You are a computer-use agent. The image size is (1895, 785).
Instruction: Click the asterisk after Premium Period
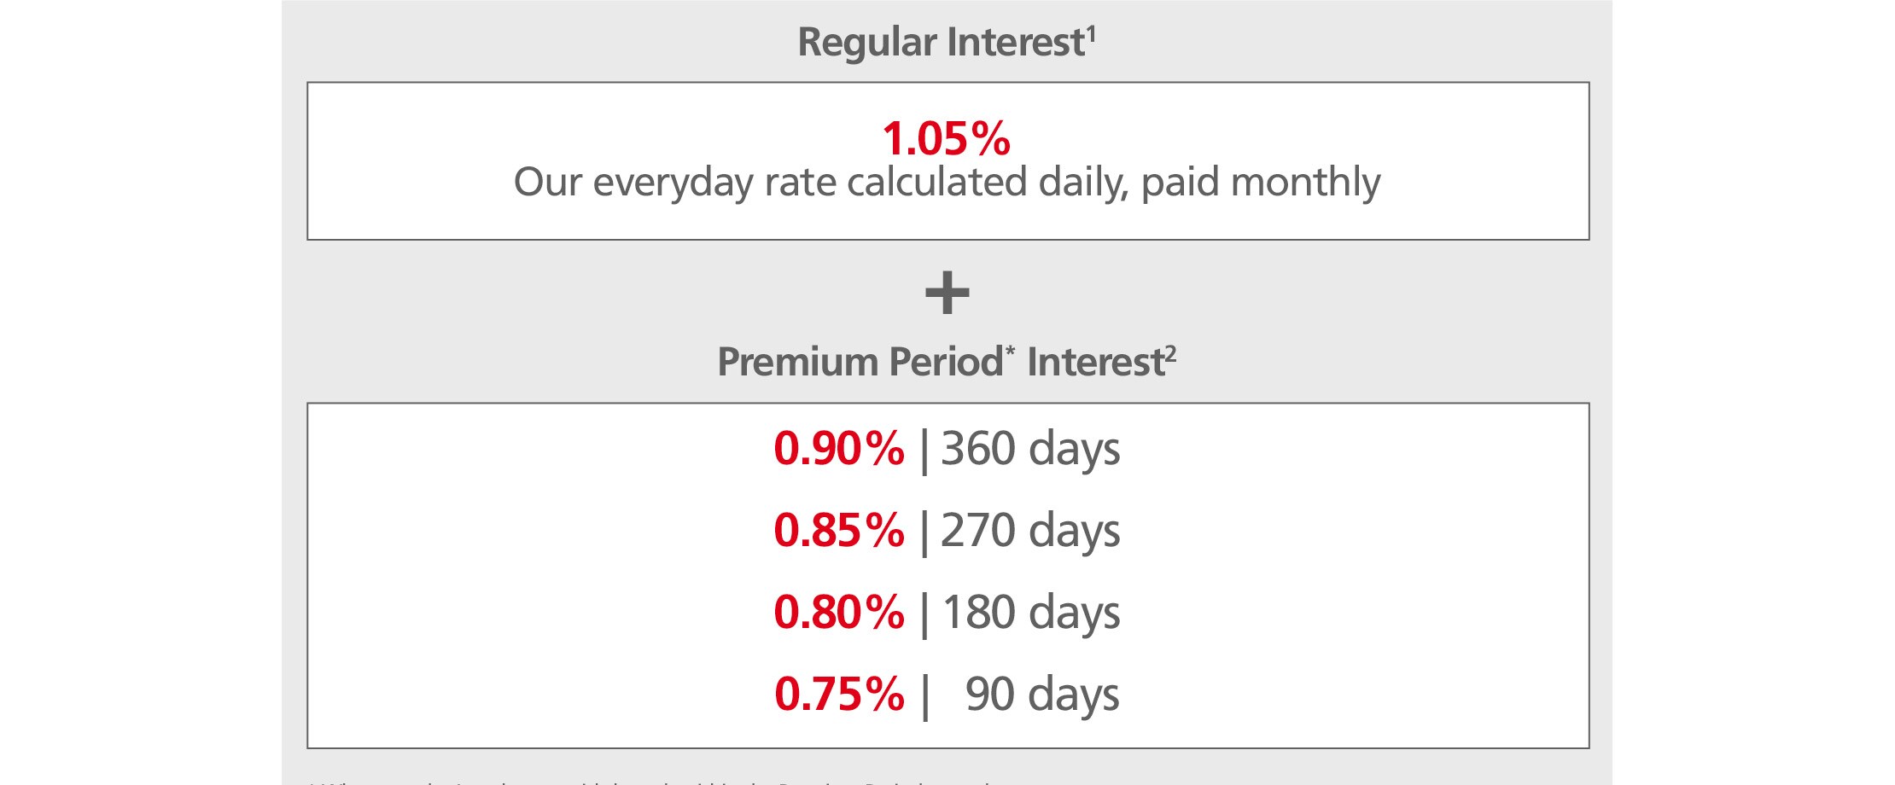[x=1010, y=351]
